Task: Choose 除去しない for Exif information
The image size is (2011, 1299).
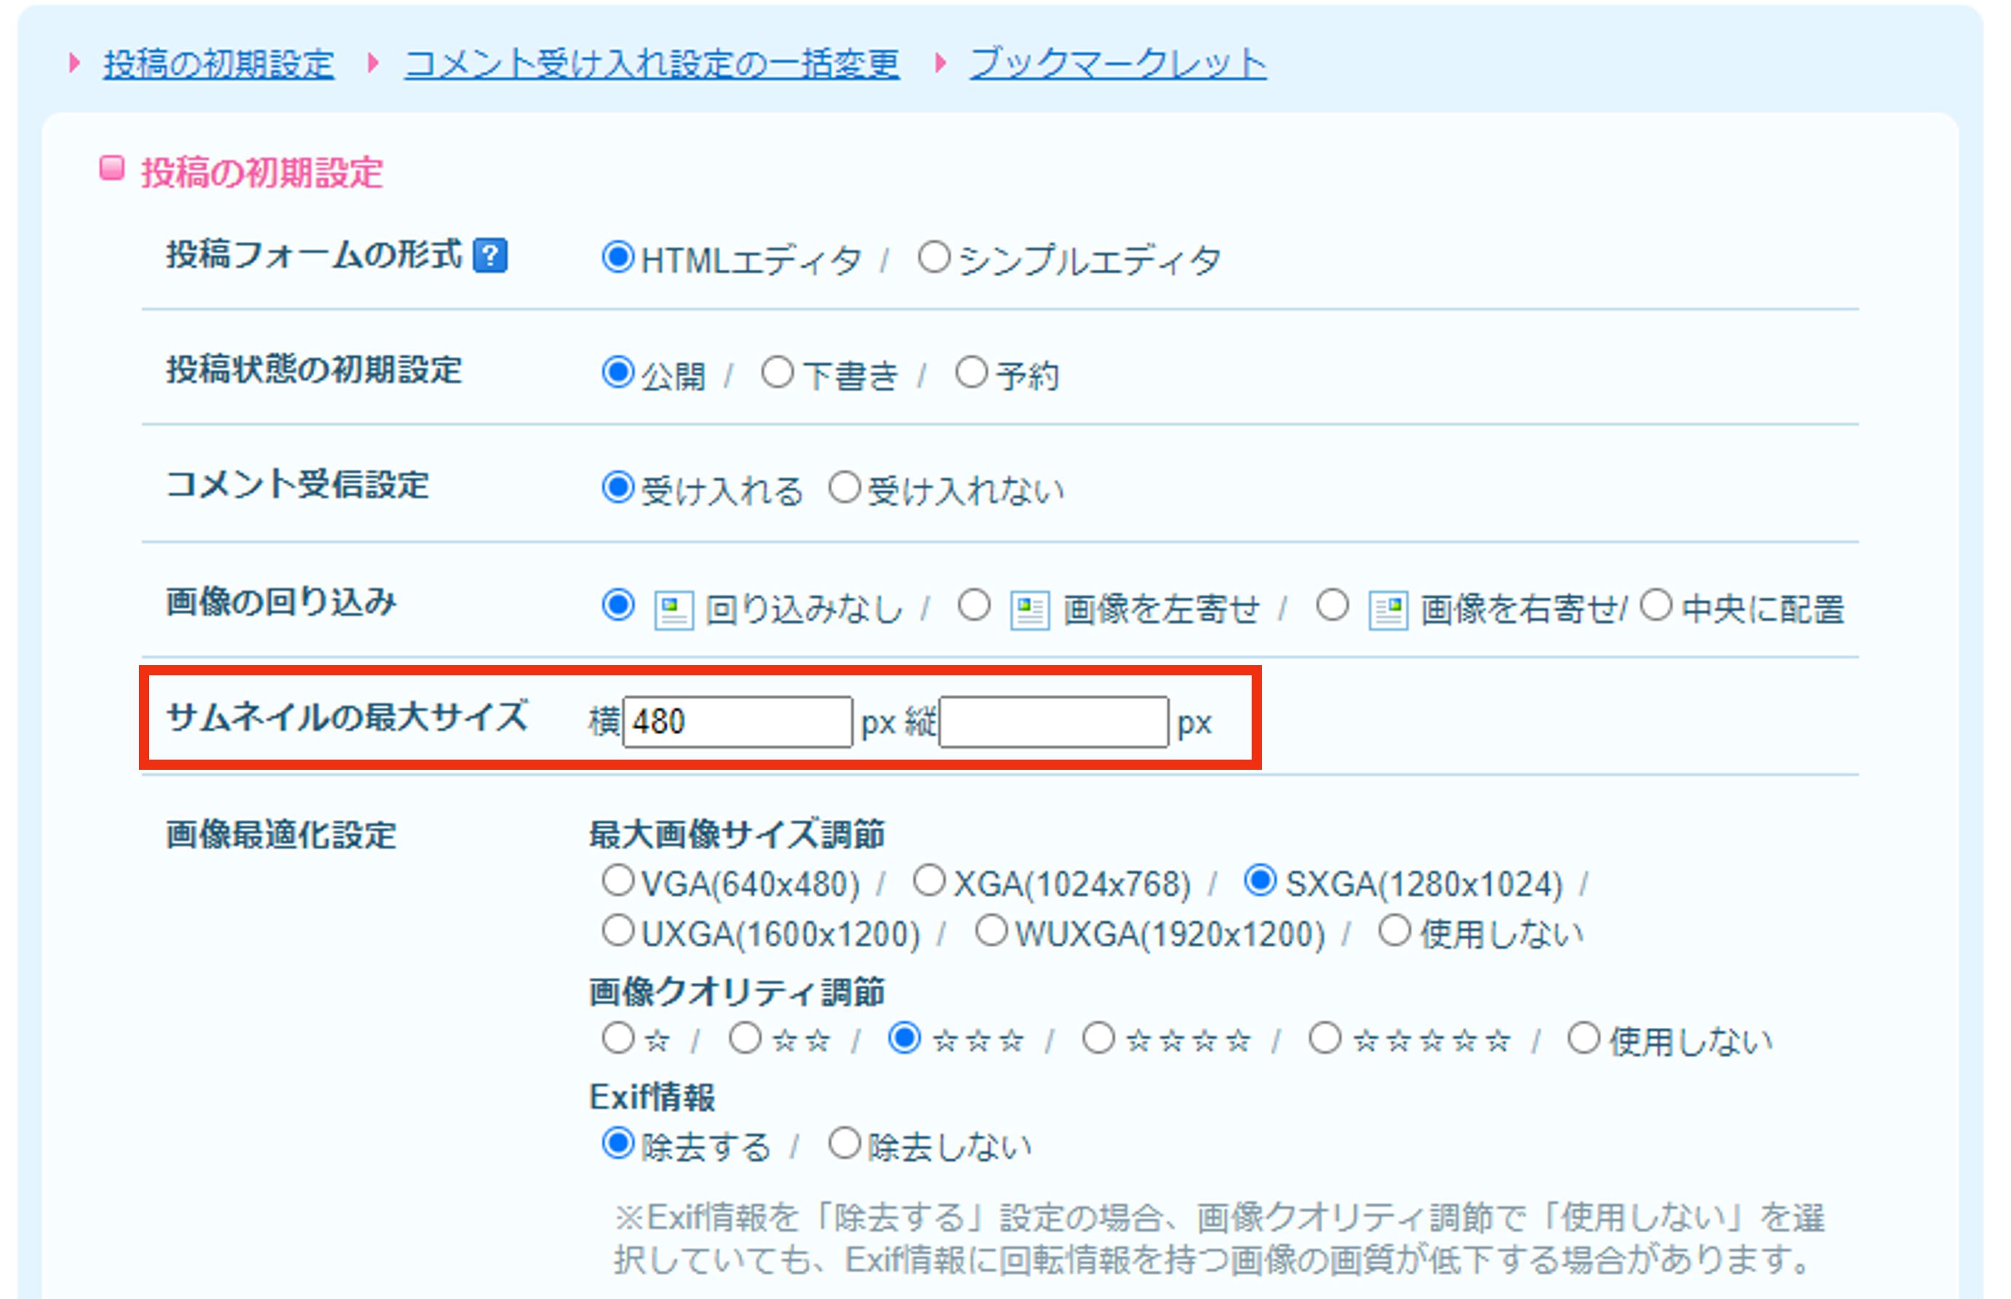Action: [844, 1145]
